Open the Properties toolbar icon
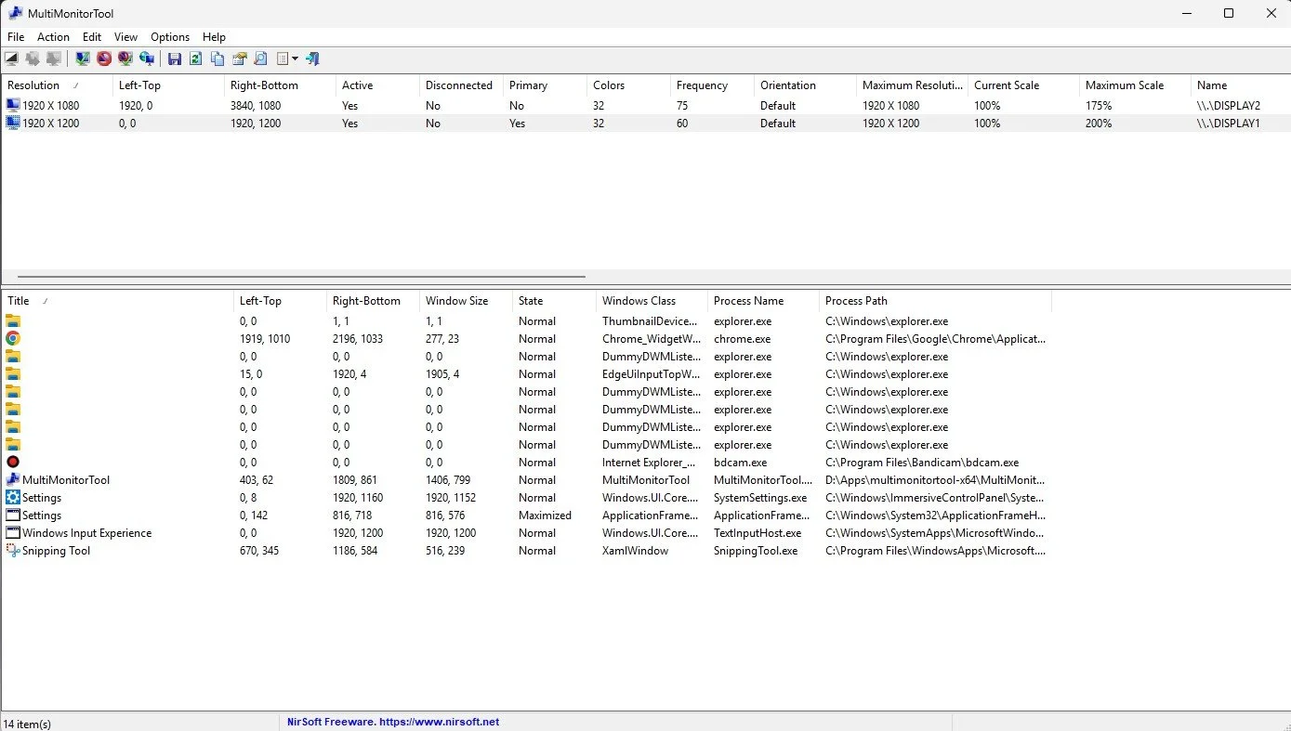This screenshot has width=1291, height=731. tap(239, 58)
